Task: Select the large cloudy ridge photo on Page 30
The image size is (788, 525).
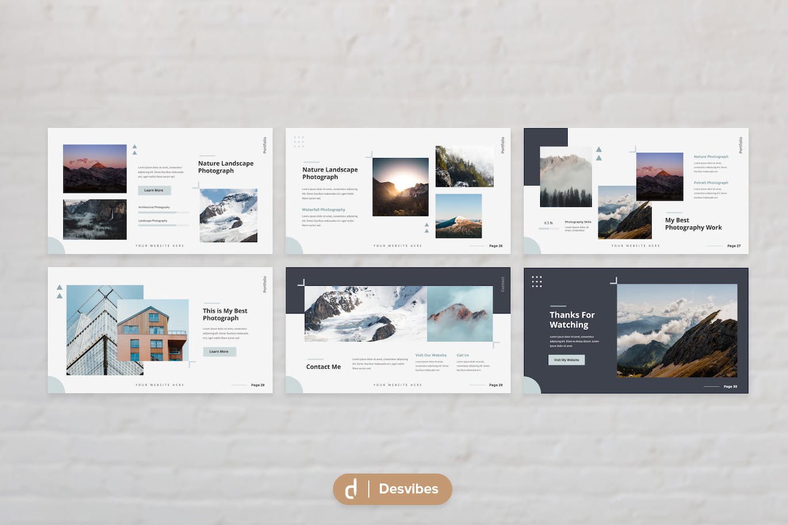Action: [x=677, y=331]
